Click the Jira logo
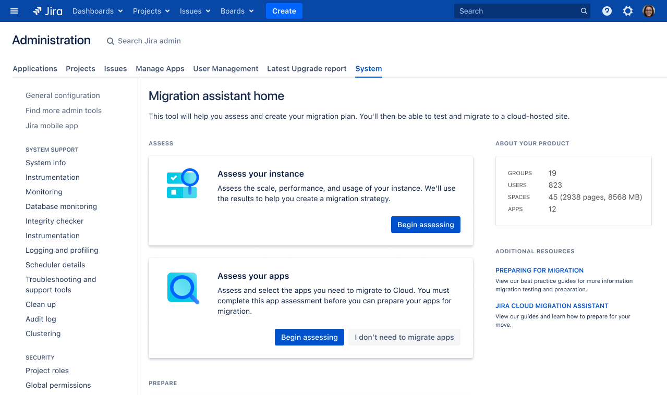Screen dimensions: 667x395 47,11
